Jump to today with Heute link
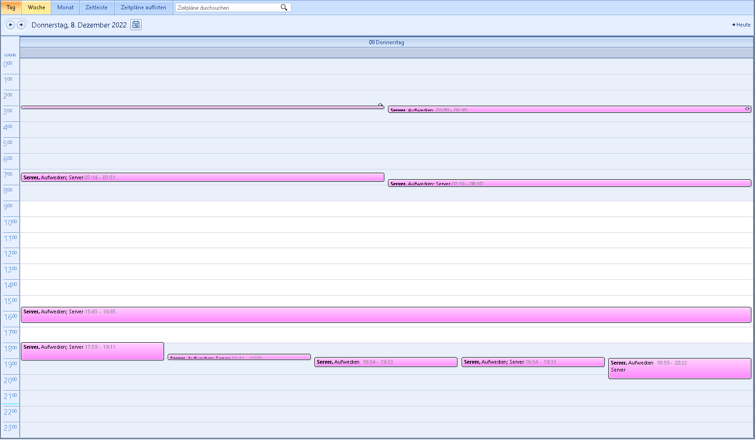The width and height of the screenshot is (755, 440). click(741, 25)
